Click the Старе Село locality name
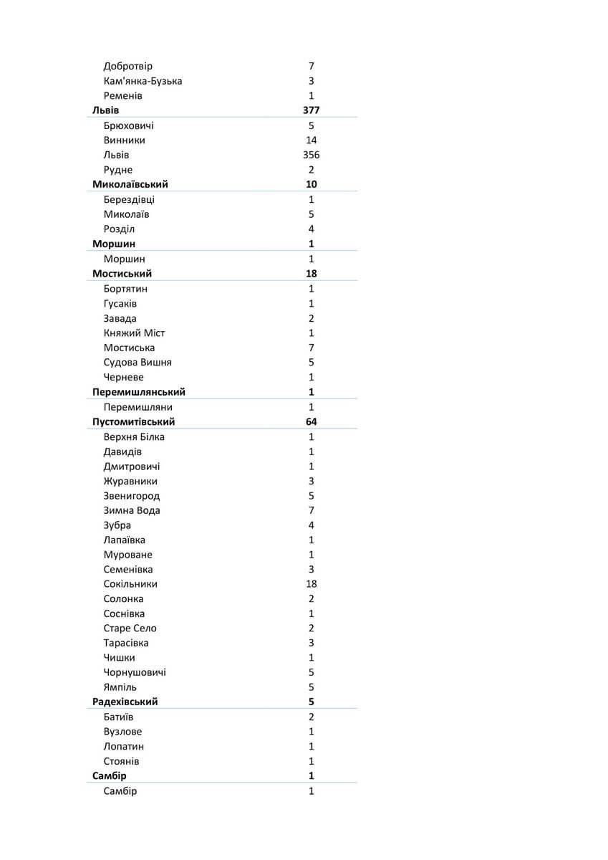This screenshot has width=608, height=860. tap(130, 629)
